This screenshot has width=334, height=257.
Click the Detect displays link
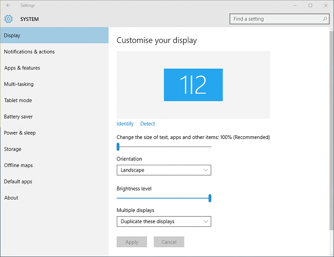click(147, 124)
